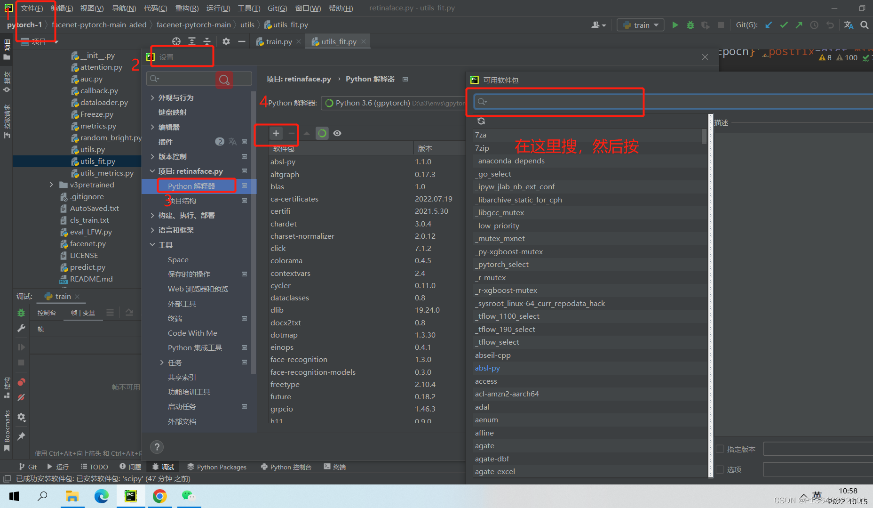Enable the 选项 checkbox

720,469
